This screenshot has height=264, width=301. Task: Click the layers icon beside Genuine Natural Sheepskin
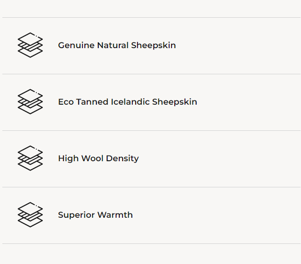pyautogui.click(x=30, y=45)
